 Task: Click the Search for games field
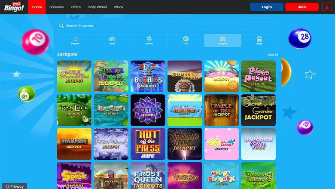[x=167, y=26]
